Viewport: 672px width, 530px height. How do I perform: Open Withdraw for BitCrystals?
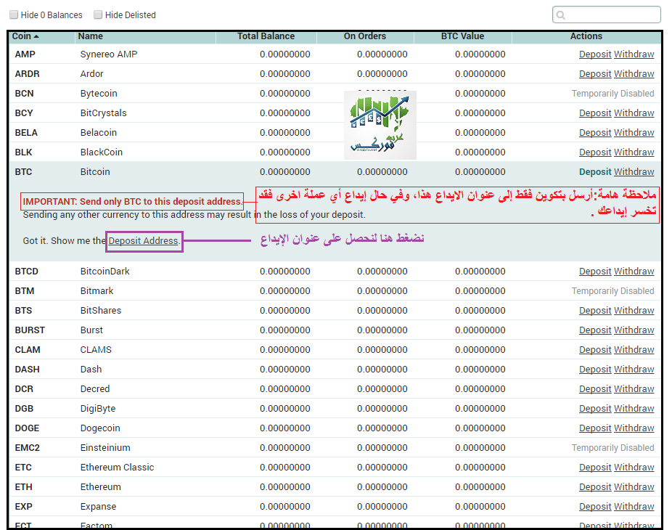(634, 113)
